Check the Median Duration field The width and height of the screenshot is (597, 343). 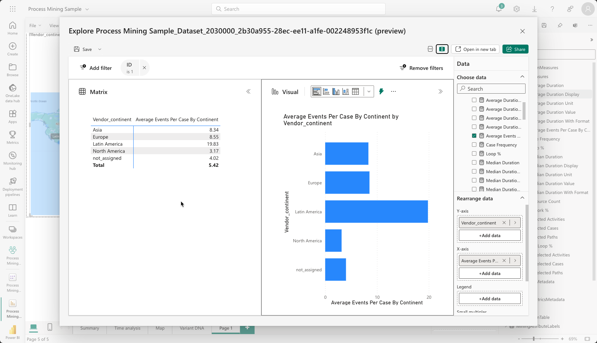(x=474, y=162)
